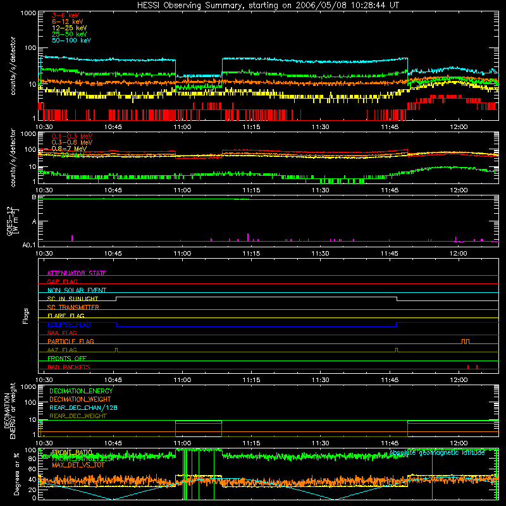Select the FLARE_FLAG label
Viewport: 506px width, 506px height.
[x=66, y=316]
